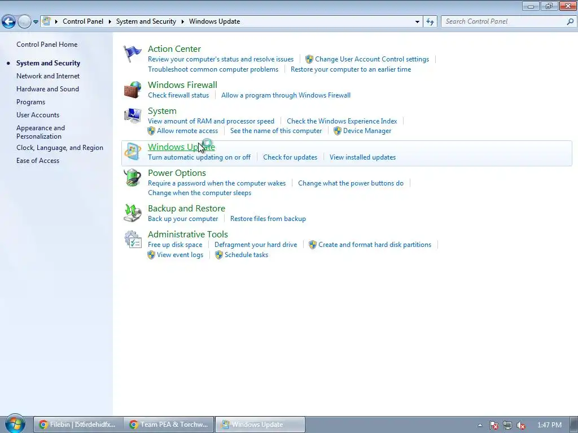Image resolution: width=578 pixels, height=433 pixels.
Task: Click Restore your computer to an earlier time
Action: coord(351,69)
